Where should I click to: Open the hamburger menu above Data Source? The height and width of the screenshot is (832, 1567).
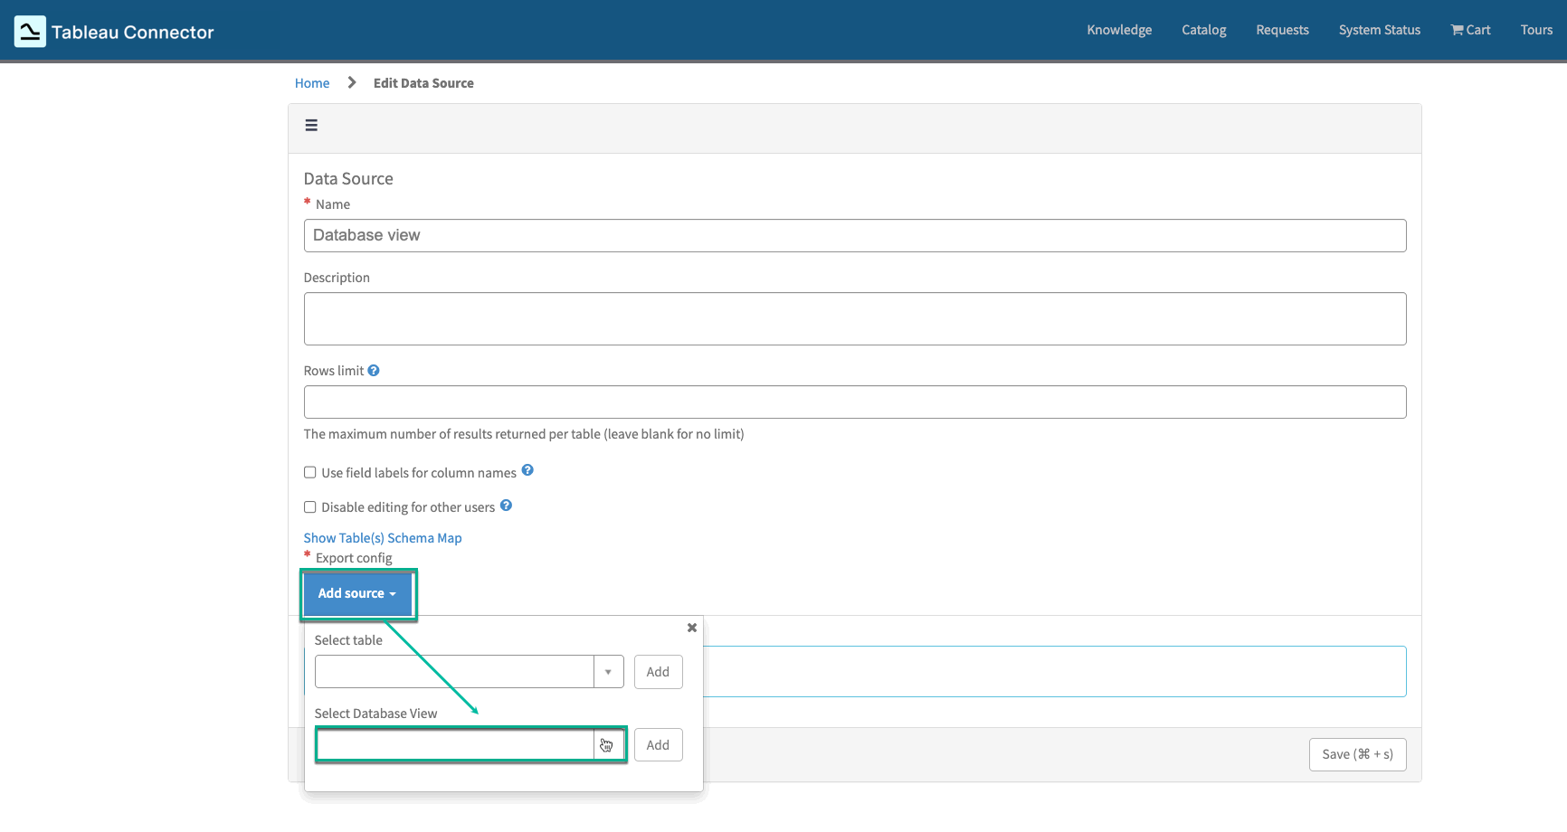pos(311,125)
